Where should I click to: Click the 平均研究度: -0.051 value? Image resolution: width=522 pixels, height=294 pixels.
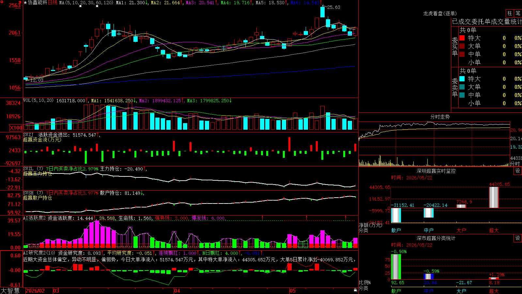click(130, 253)
